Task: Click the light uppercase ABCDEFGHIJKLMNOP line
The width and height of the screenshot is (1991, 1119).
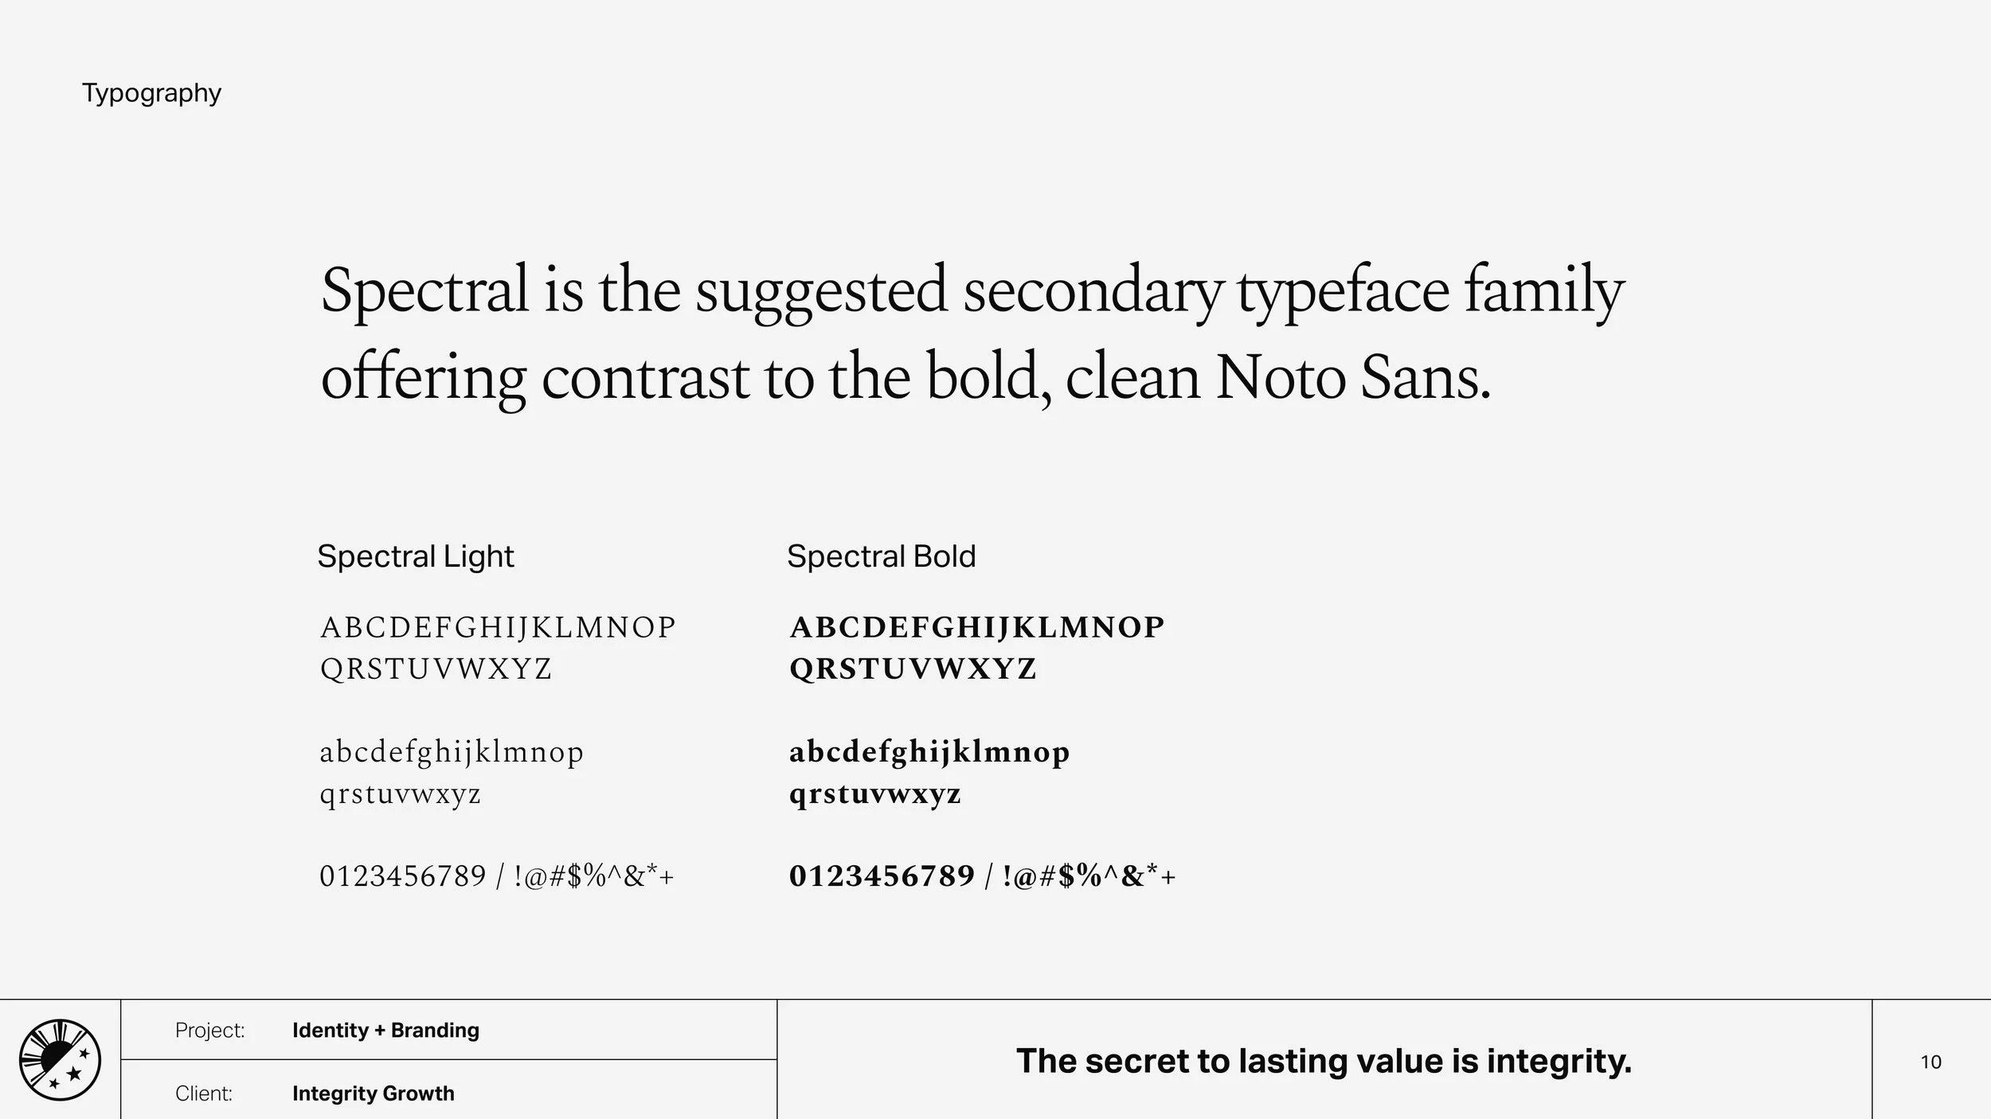Action: coord(498,627)
